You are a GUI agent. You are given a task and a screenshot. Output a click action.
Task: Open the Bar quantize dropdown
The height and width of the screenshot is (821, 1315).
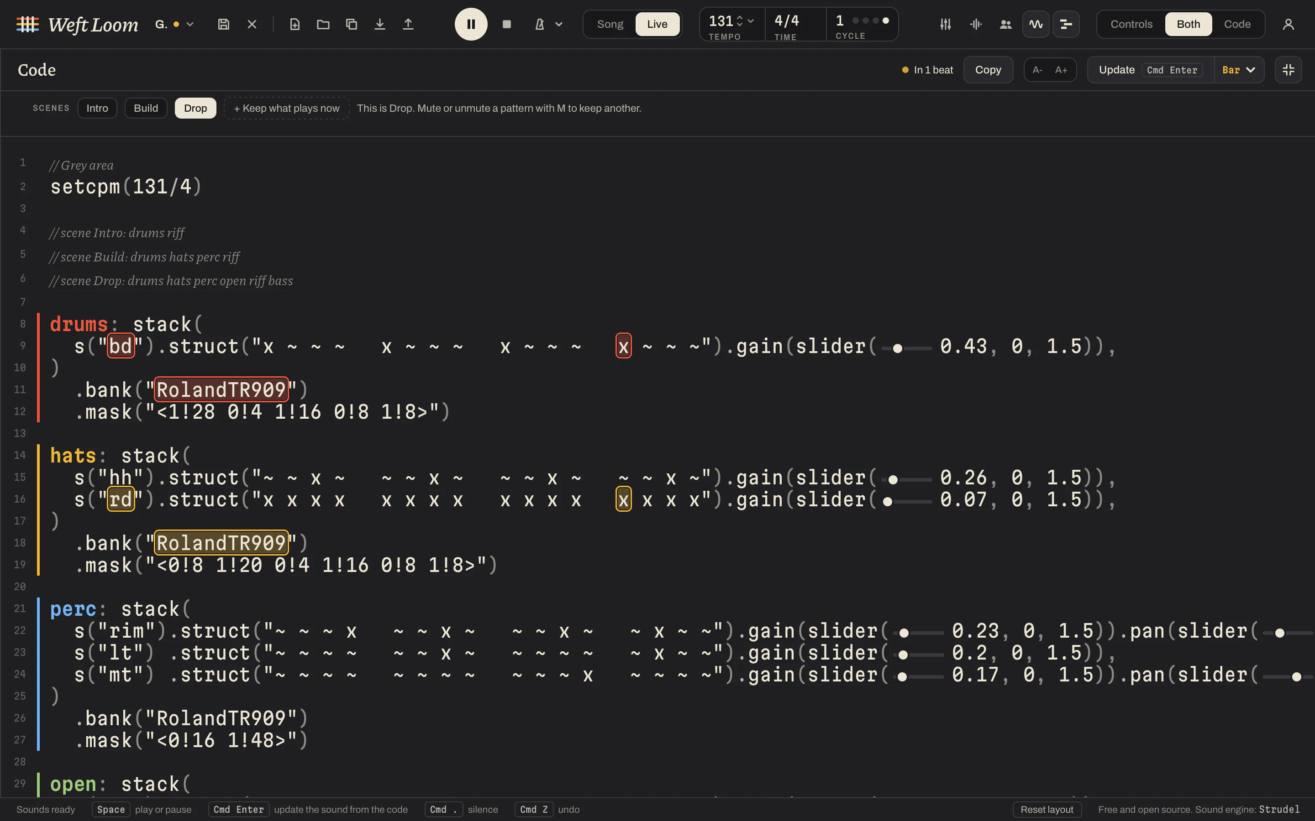click(1239, 69)
